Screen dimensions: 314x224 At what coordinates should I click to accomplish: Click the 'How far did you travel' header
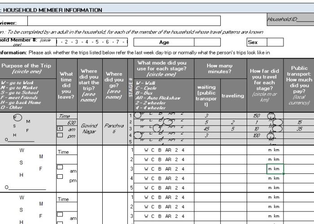[265, 86]
